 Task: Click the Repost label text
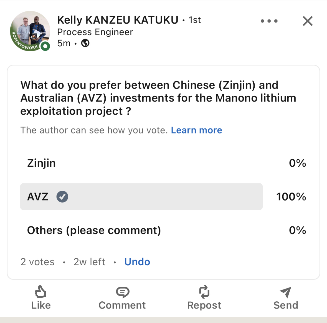[204, 305]
